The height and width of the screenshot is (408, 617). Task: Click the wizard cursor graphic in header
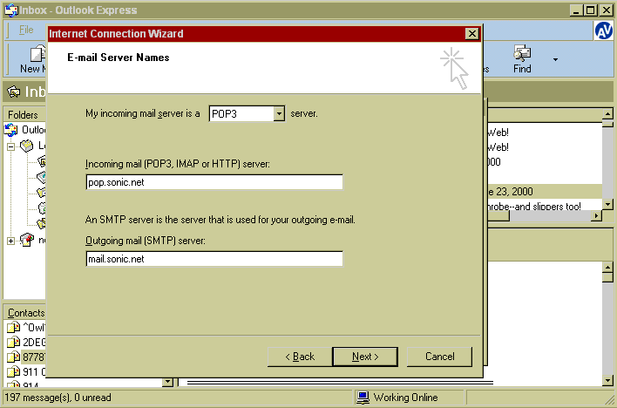(455, 68)
